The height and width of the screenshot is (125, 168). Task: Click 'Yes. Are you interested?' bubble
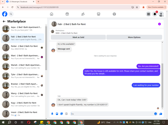tap(148, 66)
